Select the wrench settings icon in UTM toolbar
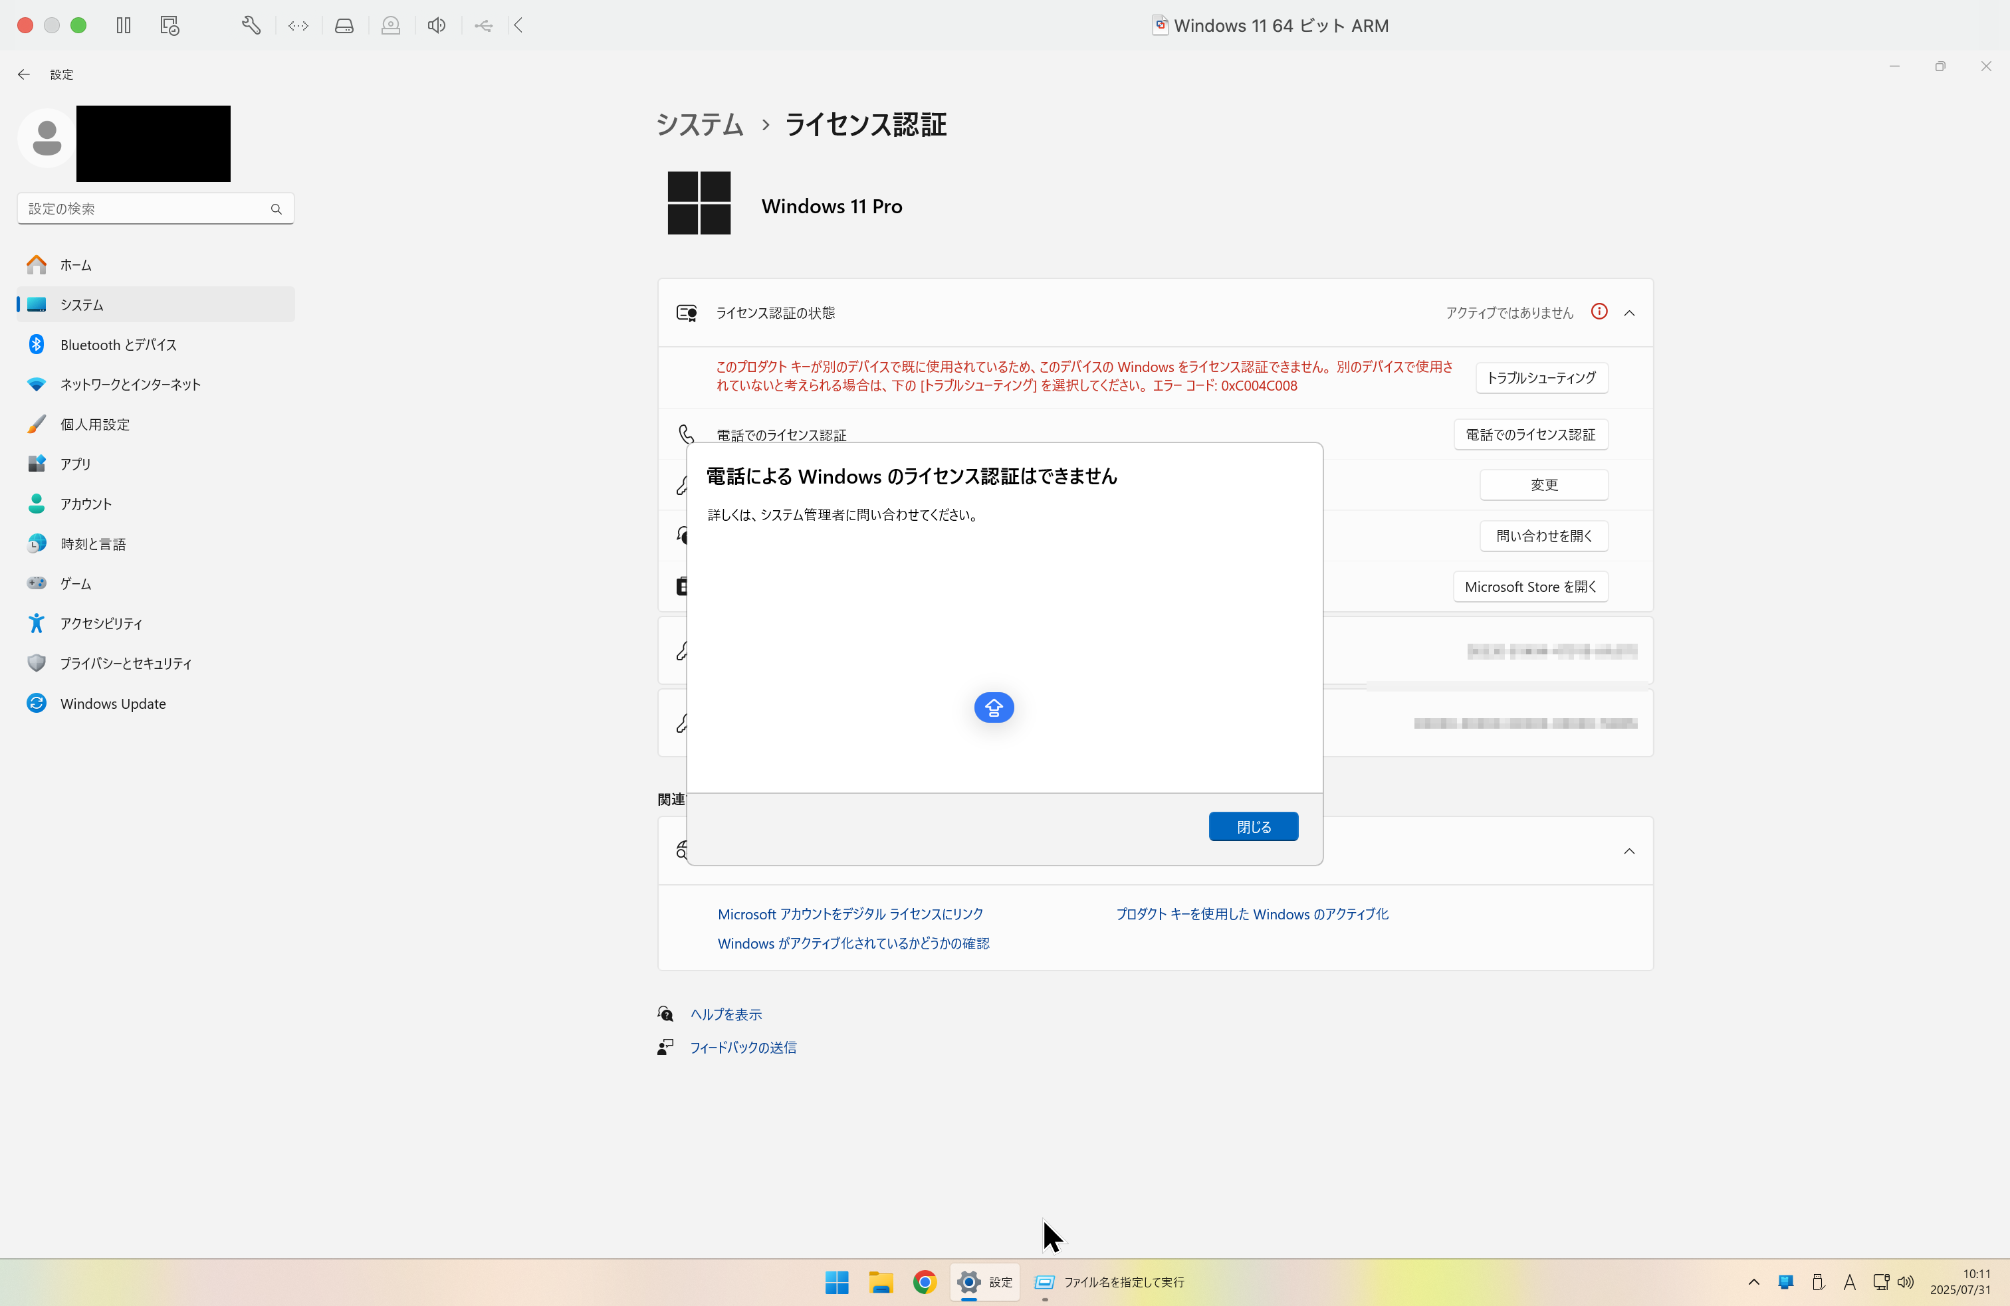This screenshot has height=1306, width=2010. click(x=250, y=25)
